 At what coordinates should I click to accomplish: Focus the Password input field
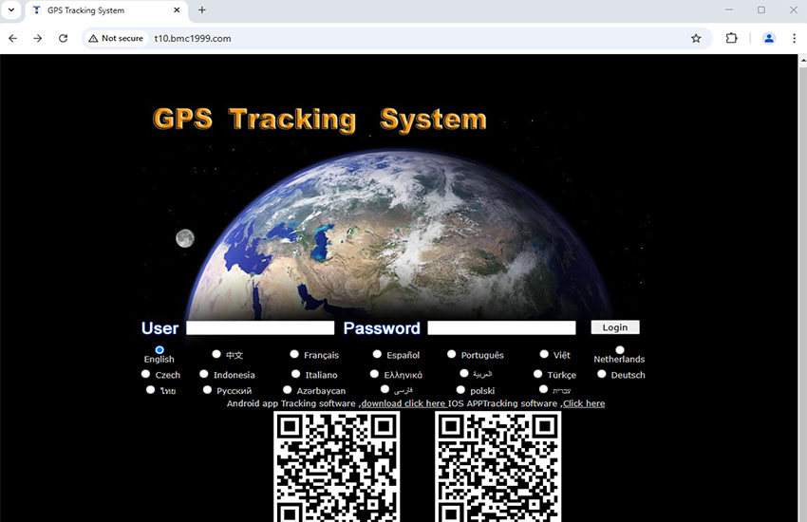click(501, 327)
